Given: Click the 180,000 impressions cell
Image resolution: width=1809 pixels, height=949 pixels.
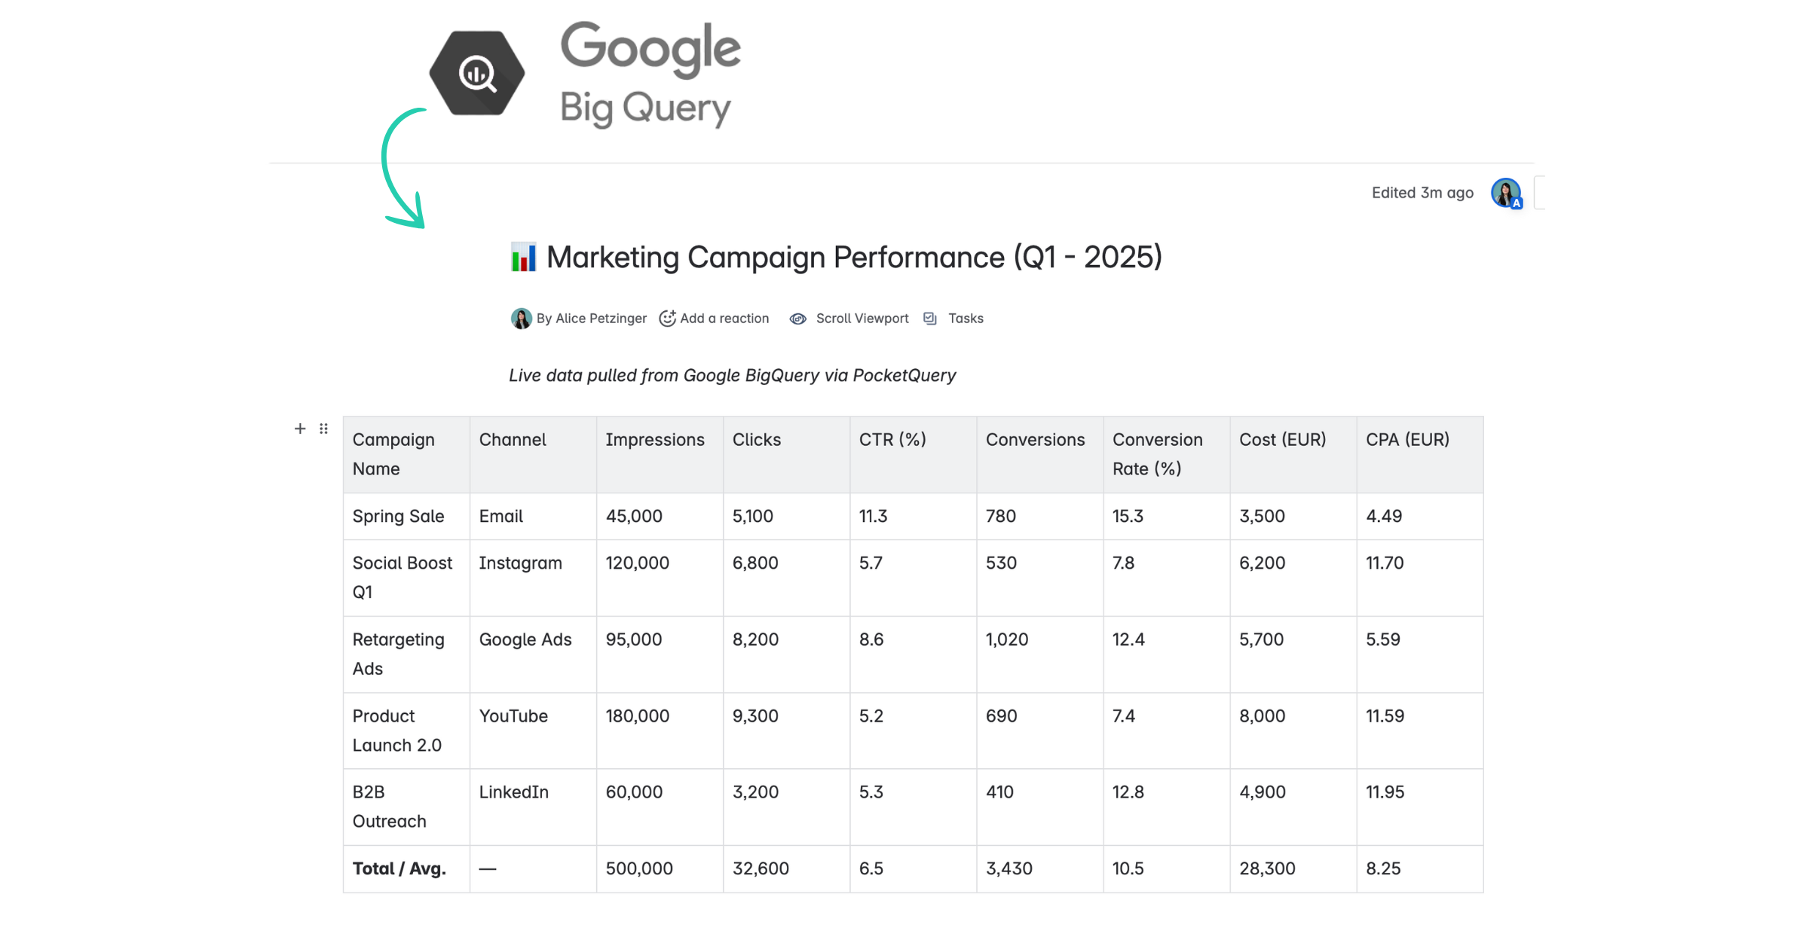Looking at the screenshot, I should pyautogui.click(x=660, y=731).
